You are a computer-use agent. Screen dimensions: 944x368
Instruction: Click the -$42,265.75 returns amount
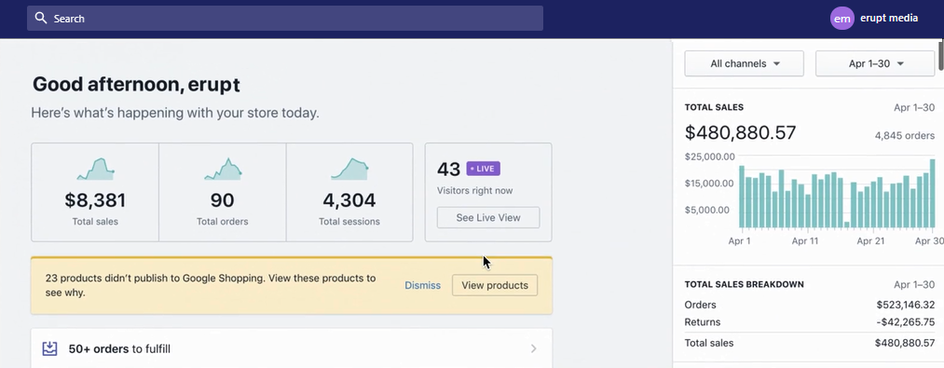click(906, 322)
